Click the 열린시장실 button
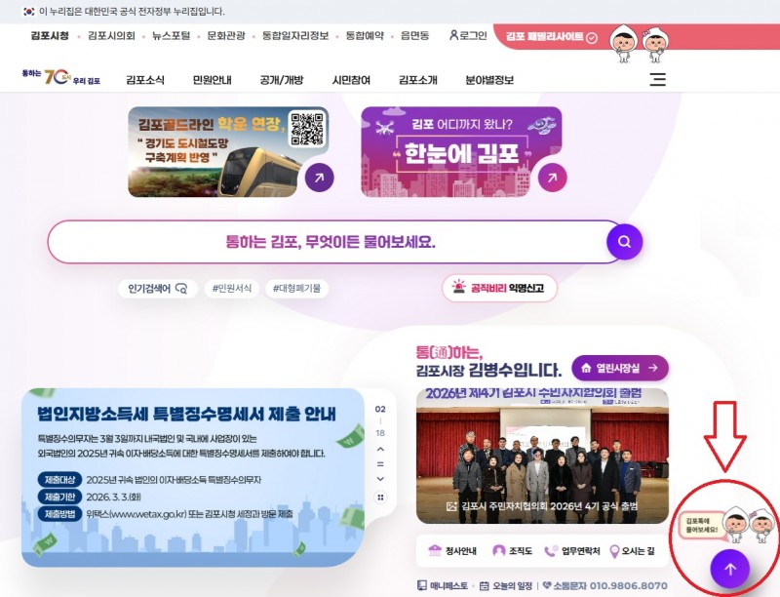Image resolution: width=780 pixels, height=597 pixels. pyautogui.click(x=620, y=368)
